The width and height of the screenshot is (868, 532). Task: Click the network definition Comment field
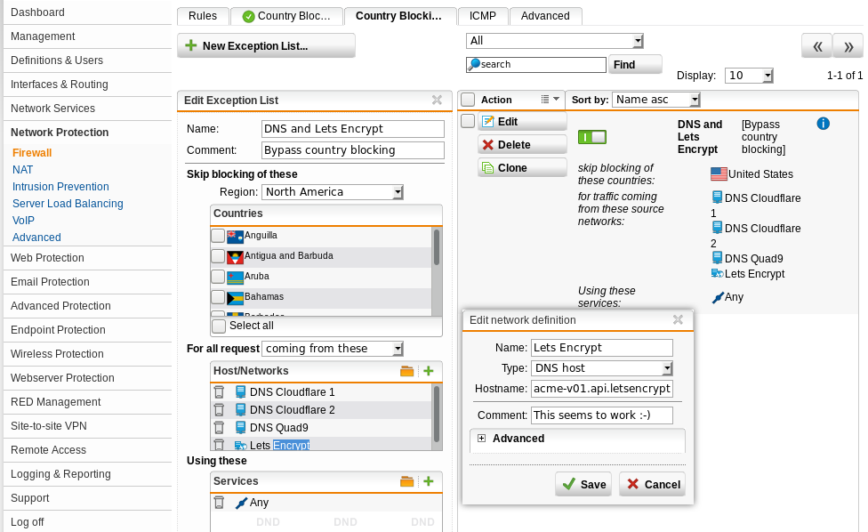(602, 415)
